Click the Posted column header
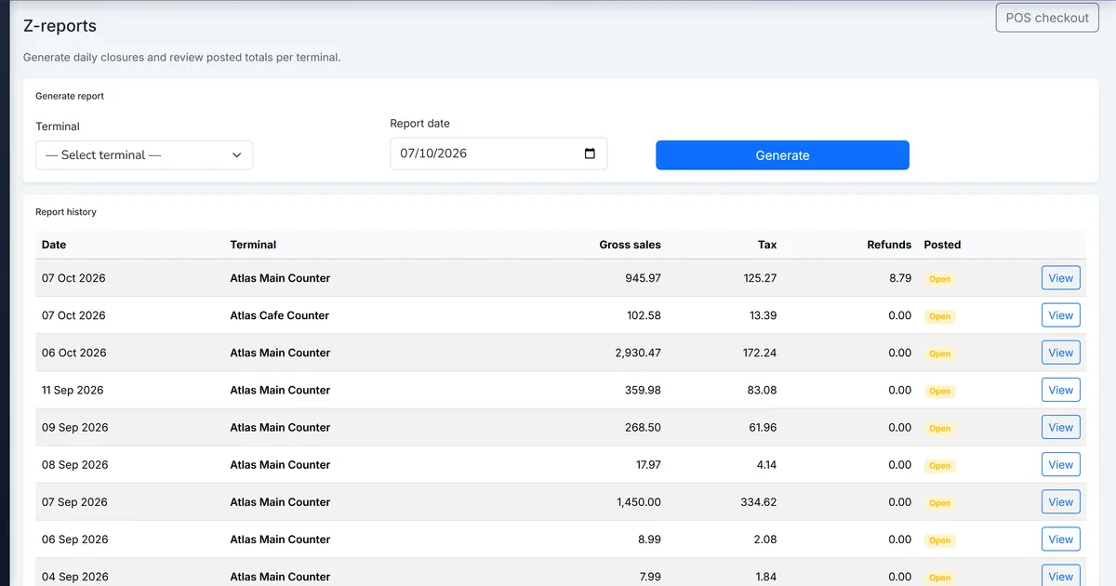Viewport: 1116px width, 586px height. pos(942,245)
